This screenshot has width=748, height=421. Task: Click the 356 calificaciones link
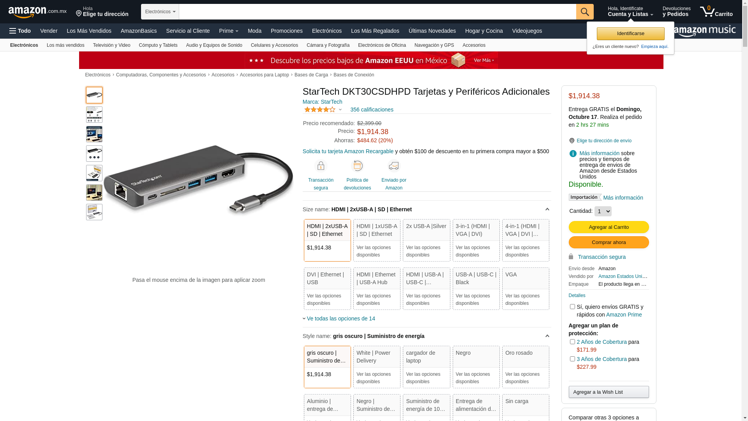pyautogui.click(x=372, y=110)
